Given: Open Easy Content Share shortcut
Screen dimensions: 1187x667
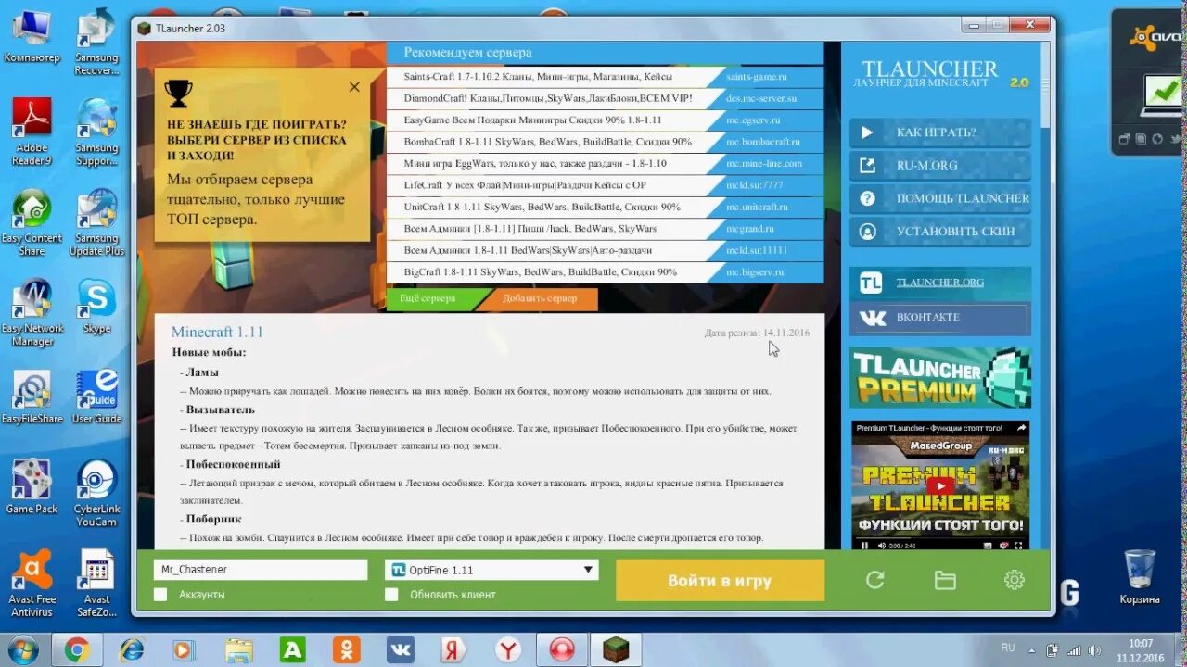Looking at the screenshot, I should (32, 223).
